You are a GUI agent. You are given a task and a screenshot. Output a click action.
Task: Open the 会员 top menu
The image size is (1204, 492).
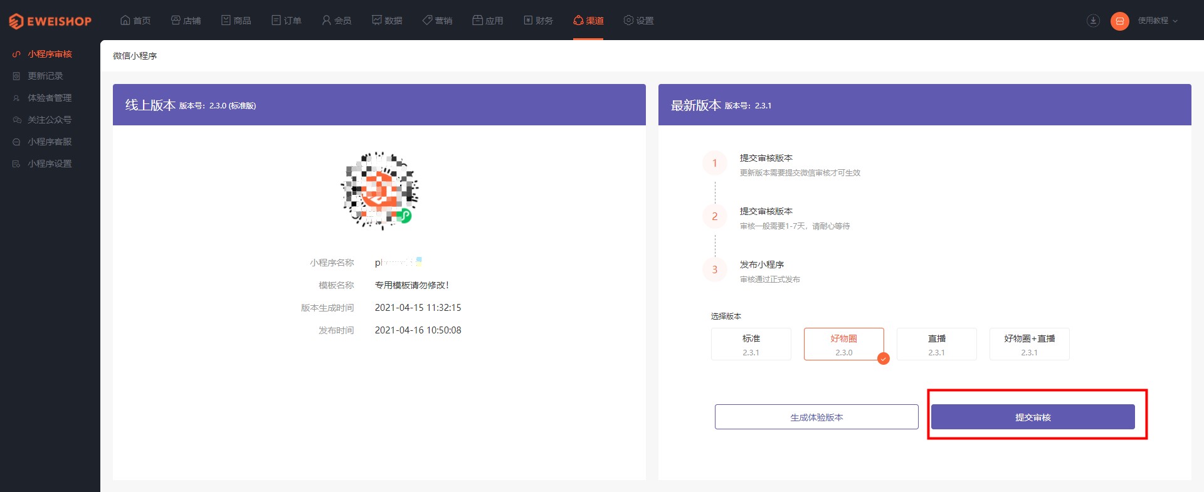[336, 20]
